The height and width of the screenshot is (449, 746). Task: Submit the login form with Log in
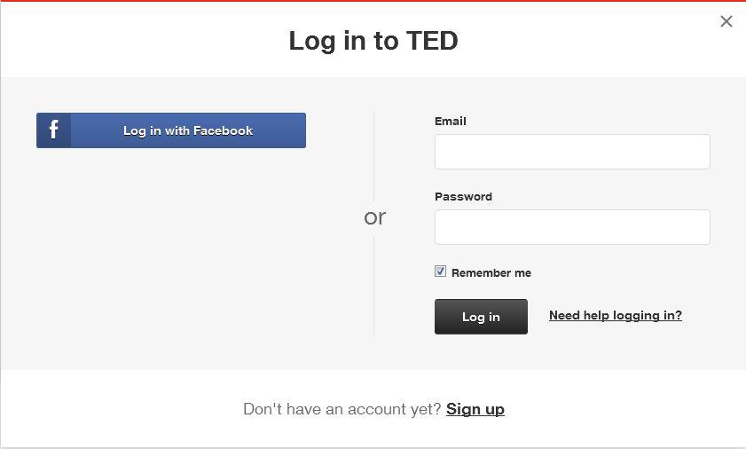coord(481,317)
